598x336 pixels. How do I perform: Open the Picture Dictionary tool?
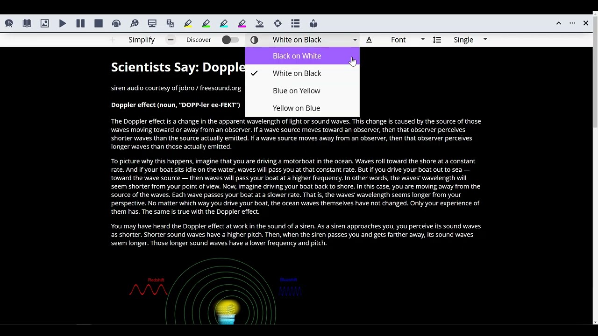pos(45,23)
